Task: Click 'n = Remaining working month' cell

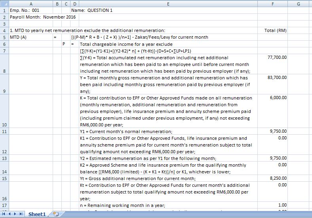Action: click(x=168, y=205)
